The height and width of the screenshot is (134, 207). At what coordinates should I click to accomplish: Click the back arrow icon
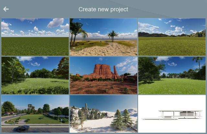(x=6, y=9)
